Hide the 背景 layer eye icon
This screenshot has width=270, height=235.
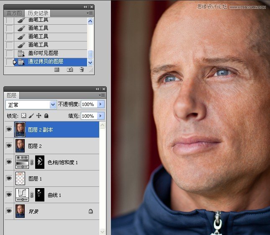click(9, 211)
